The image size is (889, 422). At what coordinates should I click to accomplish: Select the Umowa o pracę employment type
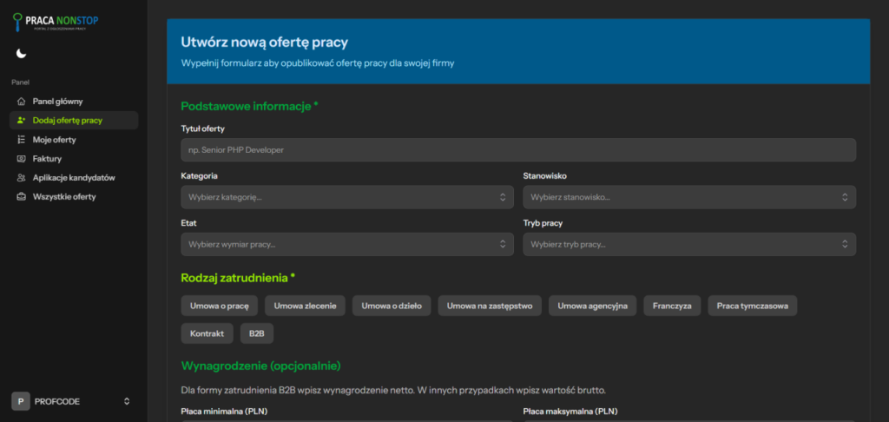coord(219,306)
